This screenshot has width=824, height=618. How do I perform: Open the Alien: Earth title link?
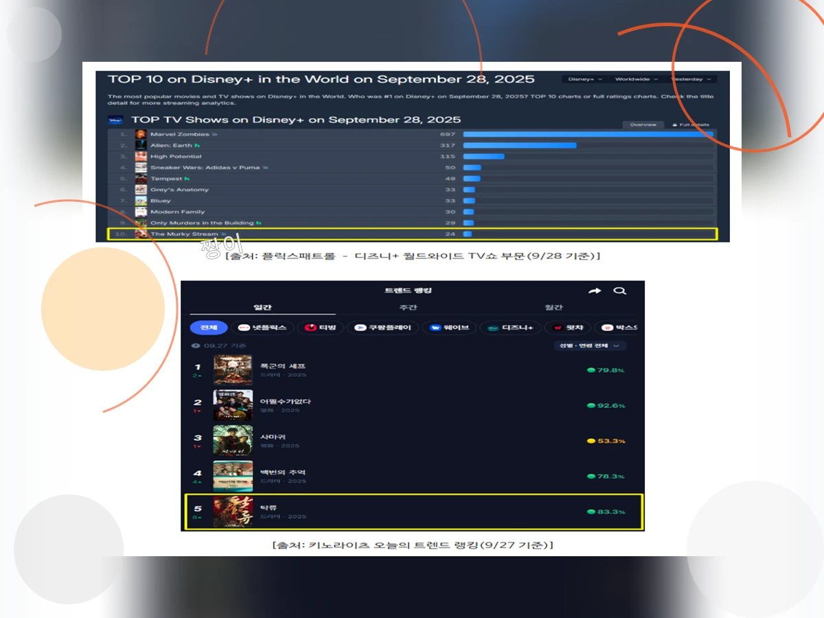[172, 146]
